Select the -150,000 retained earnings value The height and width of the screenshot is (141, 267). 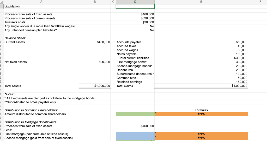click(241, 82)
